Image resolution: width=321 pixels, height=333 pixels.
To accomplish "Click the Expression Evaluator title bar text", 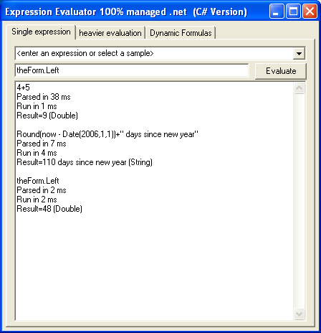I will 126,12.
